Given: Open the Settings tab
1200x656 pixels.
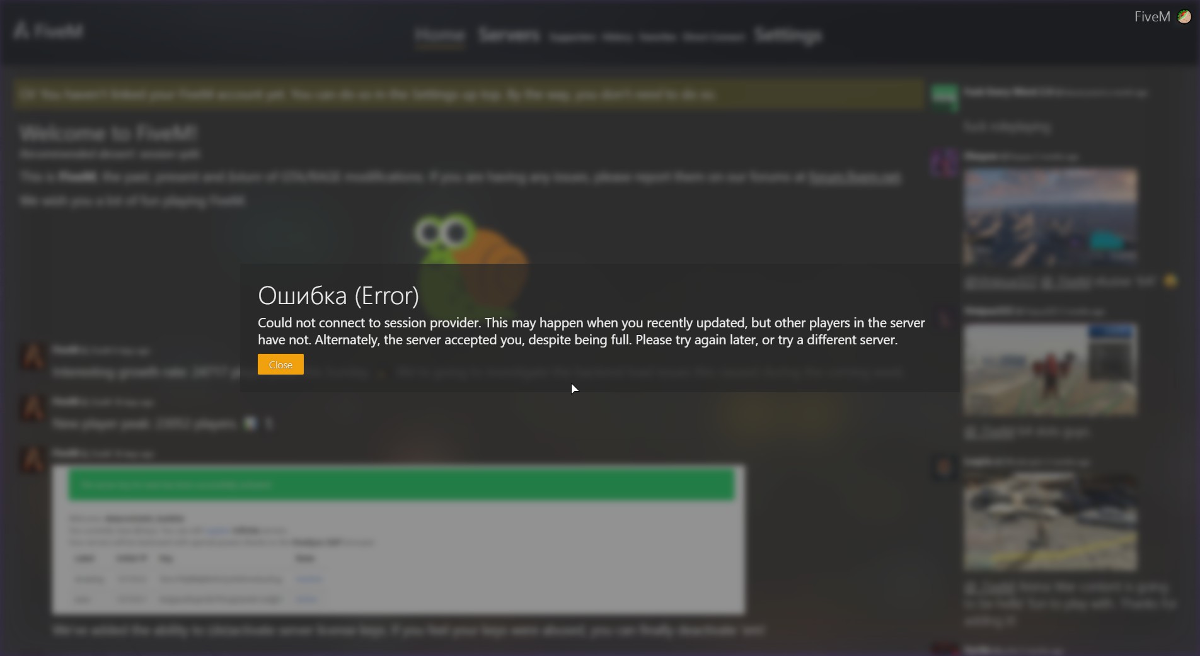Looking at the screenshot, I should coord(788,35).
